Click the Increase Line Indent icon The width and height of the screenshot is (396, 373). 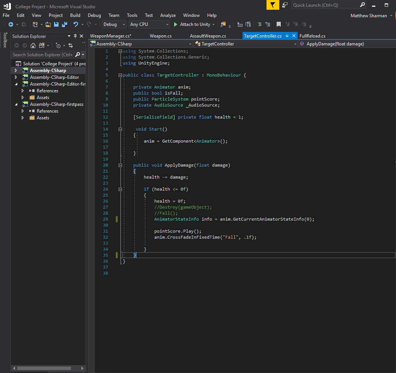pos(248,24)
